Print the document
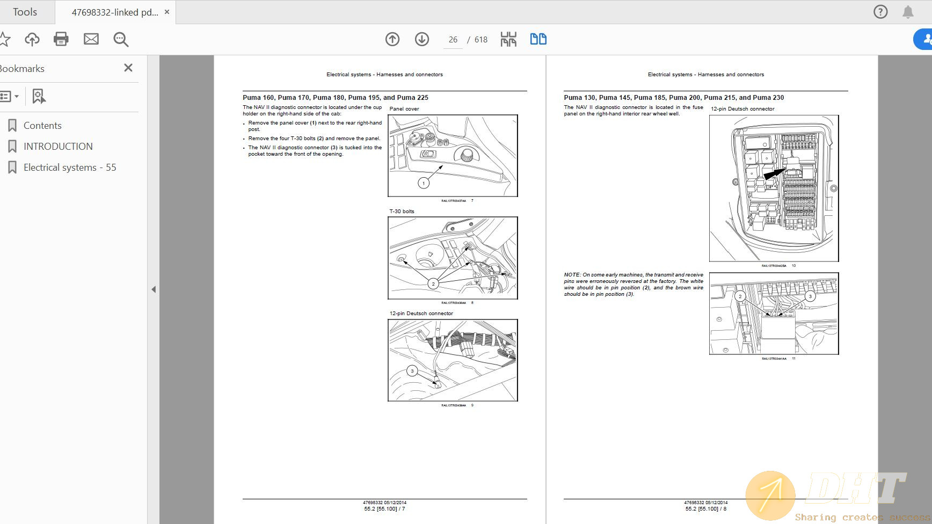 click(61, 39)
